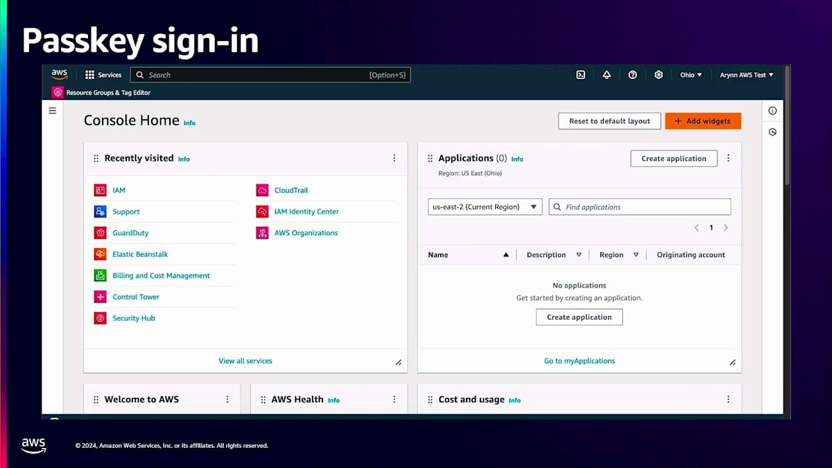Open Cost and usage widget options menu
The height and width of the screenshot is (468, 832).
tap(728, 399)
